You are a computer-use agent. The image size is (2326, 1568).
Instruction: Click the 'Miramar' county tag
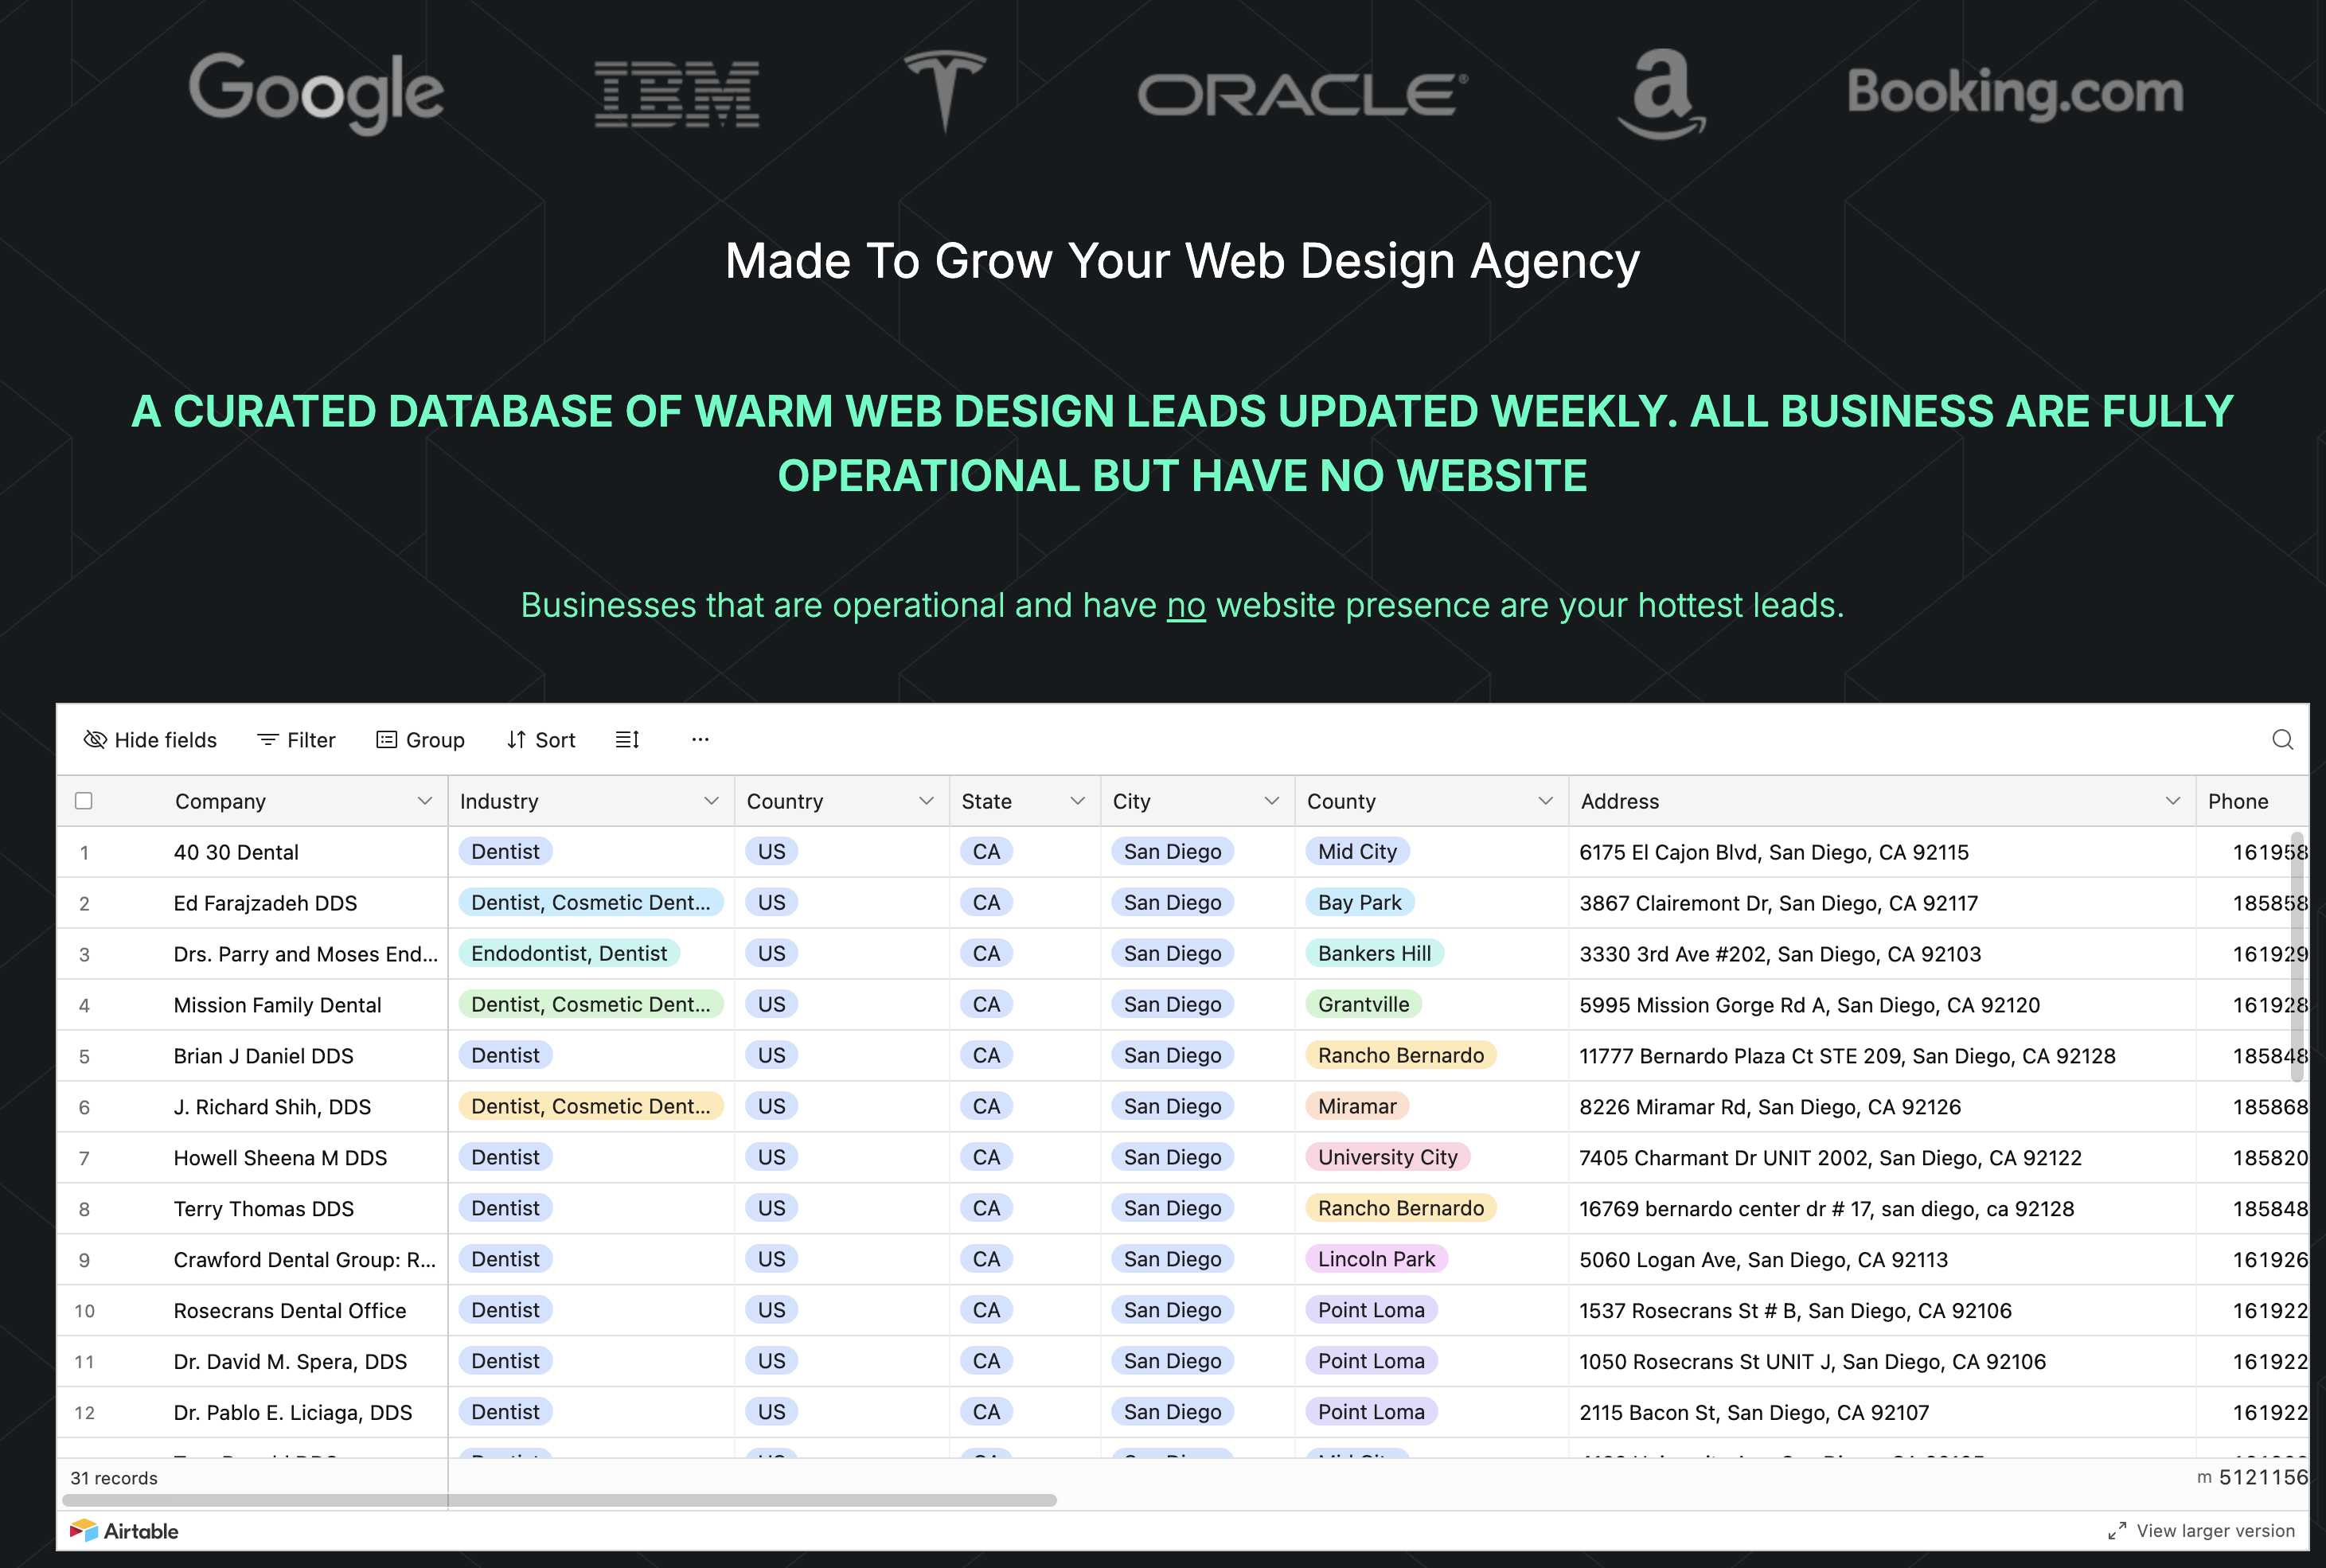(x=1357, y=1106)
